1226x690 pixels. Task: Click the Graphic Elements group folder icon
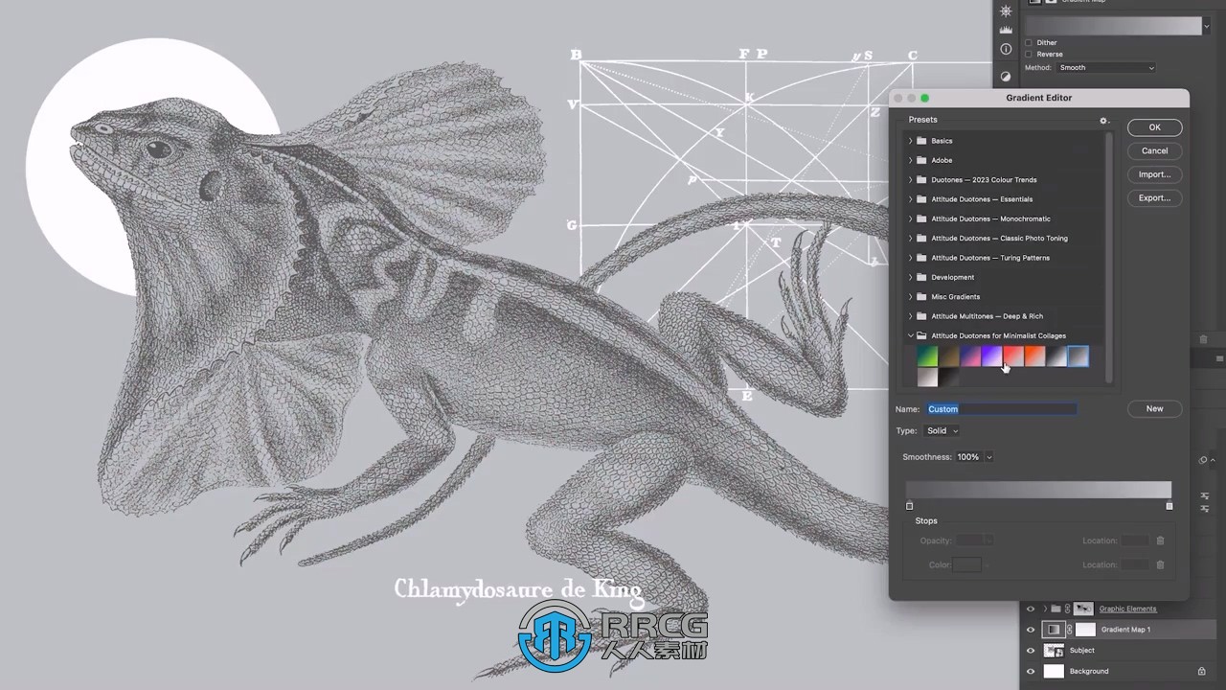pos(1056,609)
